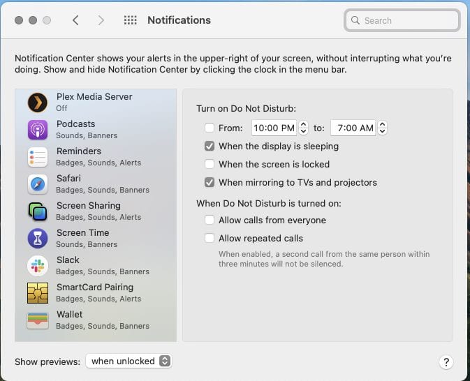The image size is (470, 381).
Task: Go back with the left chevron
Action: click(x=75, y=20)
